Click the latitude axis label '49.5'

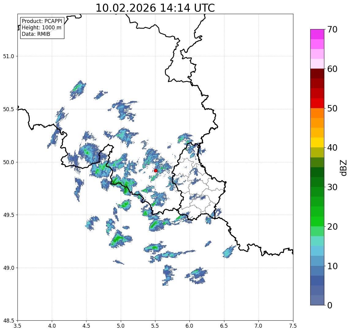point(9,215)
